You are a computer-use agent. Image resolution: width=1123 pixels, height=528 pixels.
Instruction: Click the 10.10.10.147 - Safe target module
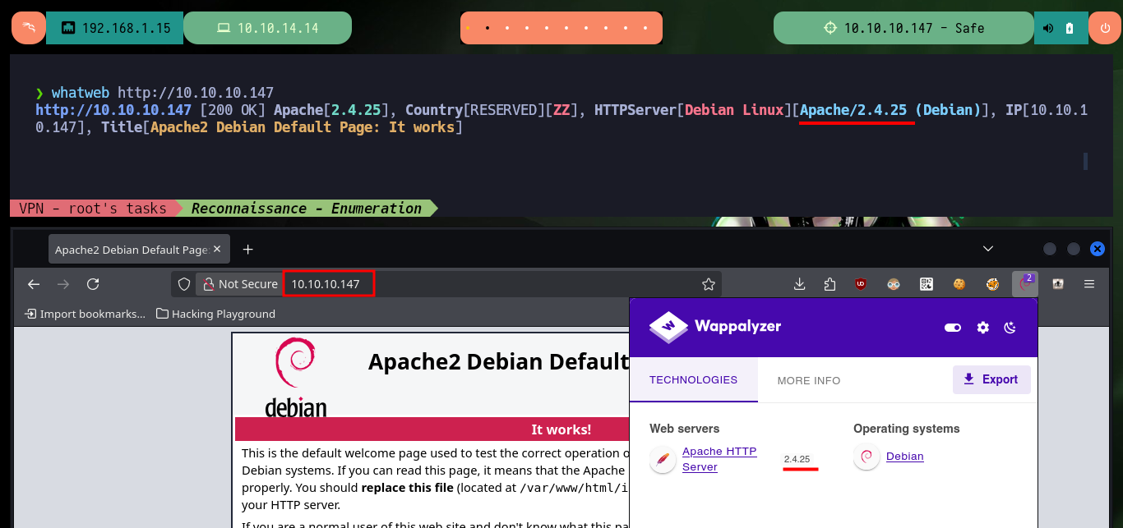point(903,28)
